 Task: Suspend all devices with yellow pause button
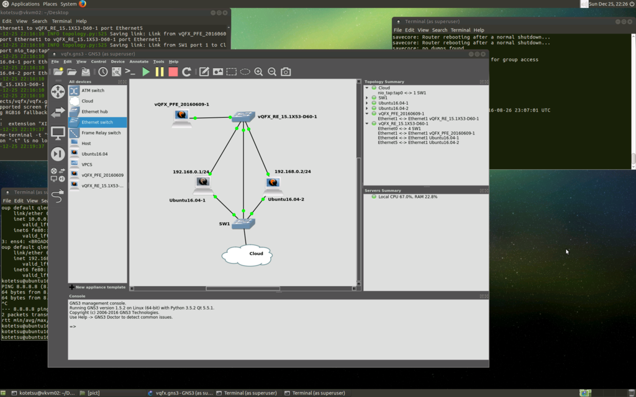(160, 72)
